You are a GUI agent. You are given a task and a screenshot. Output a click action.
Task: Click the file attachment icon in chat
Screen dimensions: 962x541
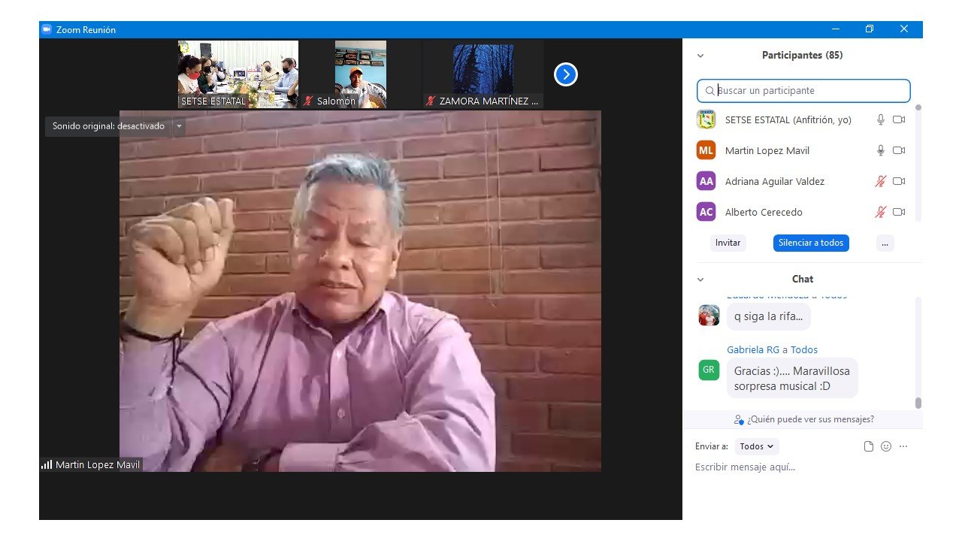(x=869, y=446)
